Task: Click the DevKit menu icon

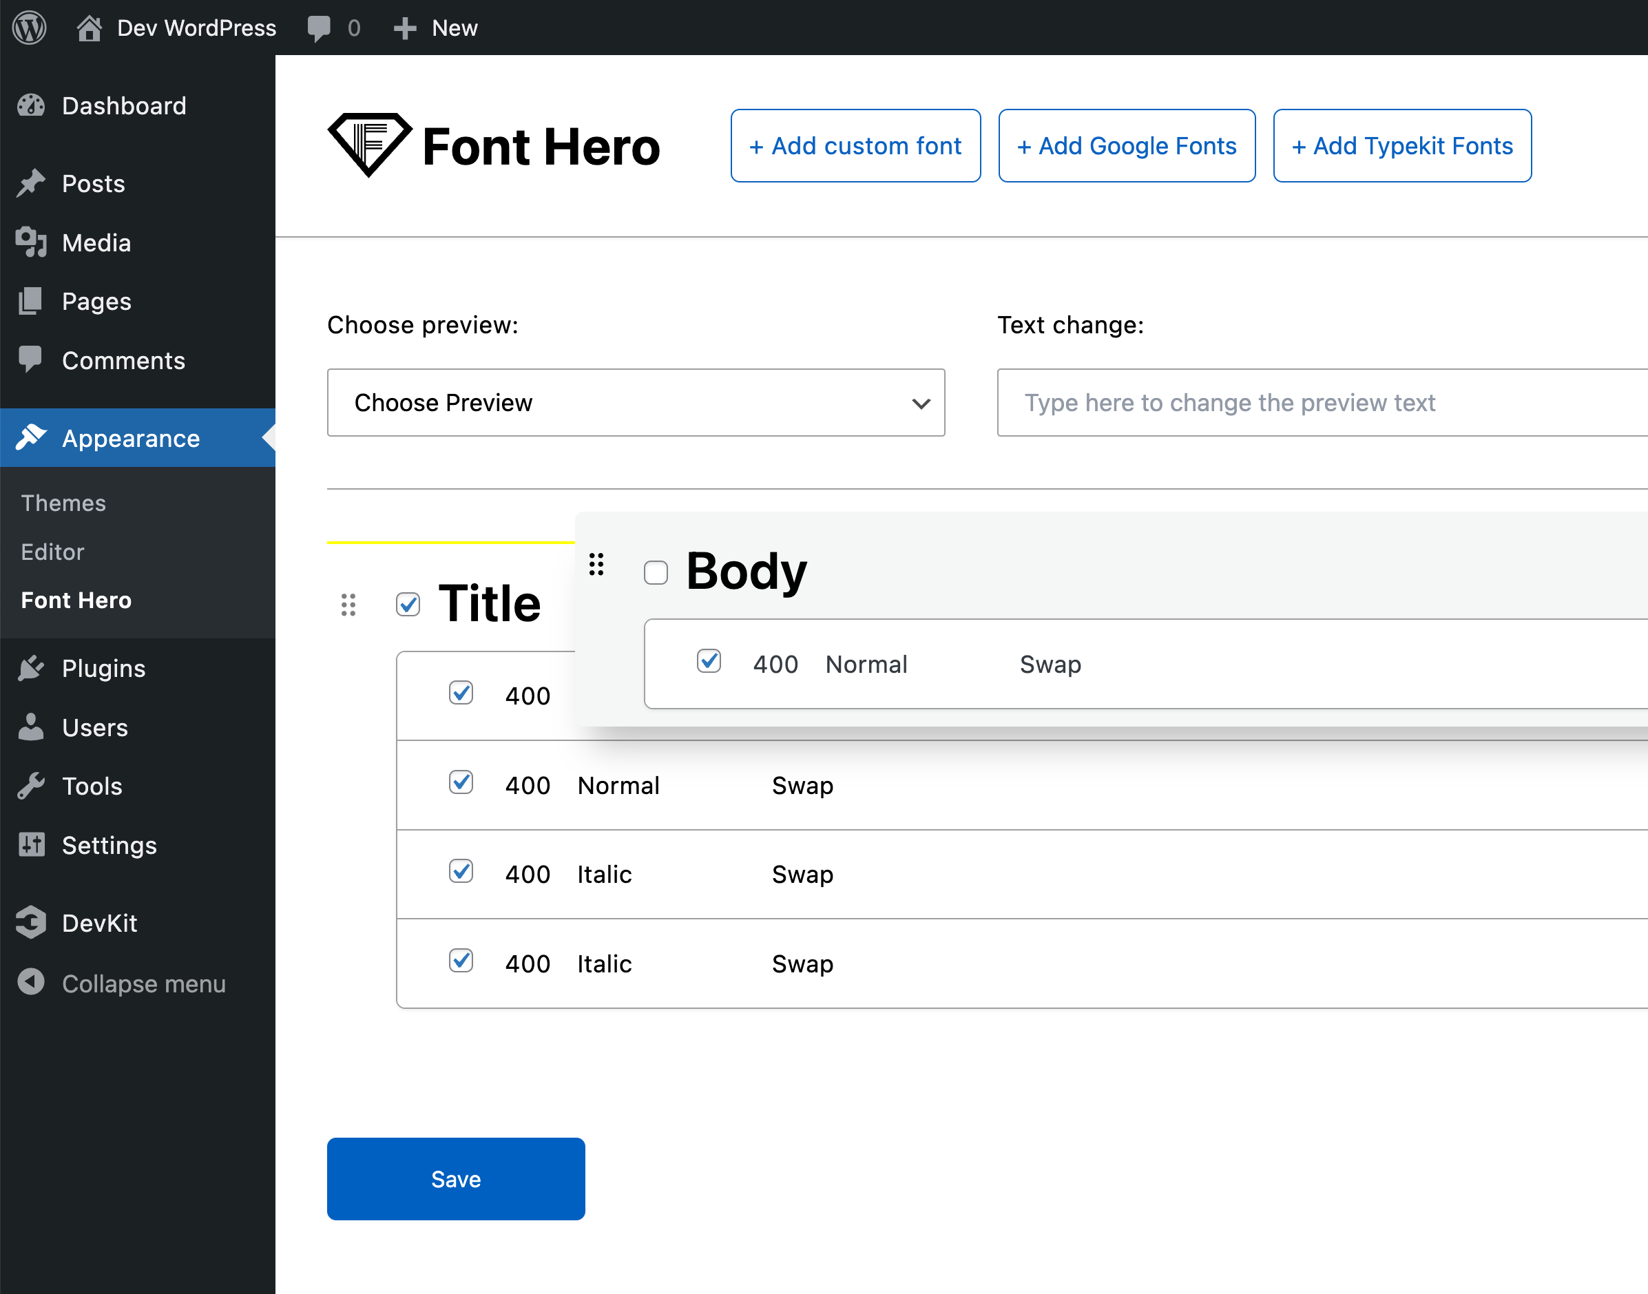Action: [35, 921]
